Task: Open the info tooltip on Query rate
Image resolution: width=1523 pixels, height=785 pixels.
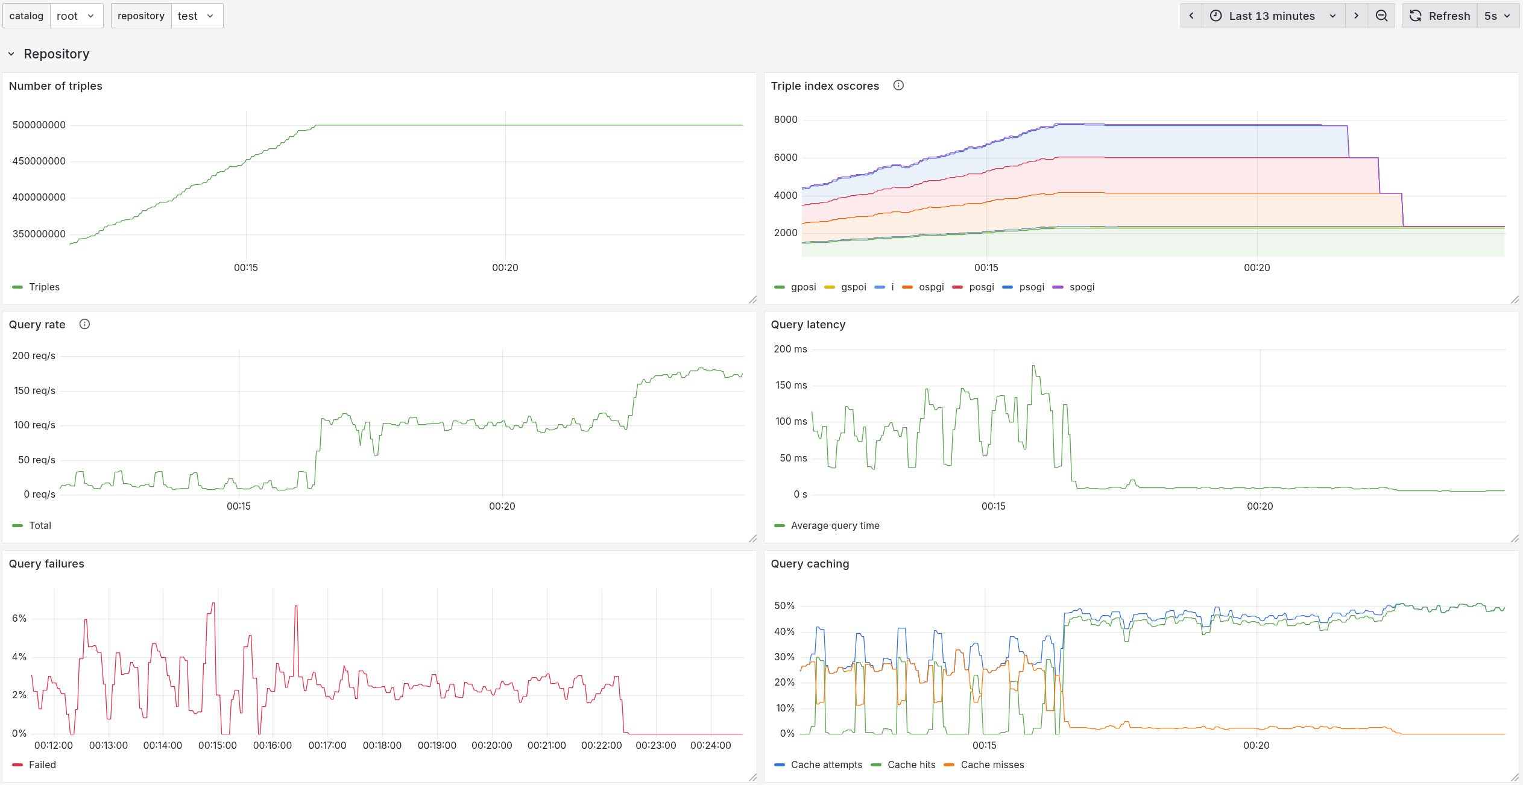Action: 84,324
